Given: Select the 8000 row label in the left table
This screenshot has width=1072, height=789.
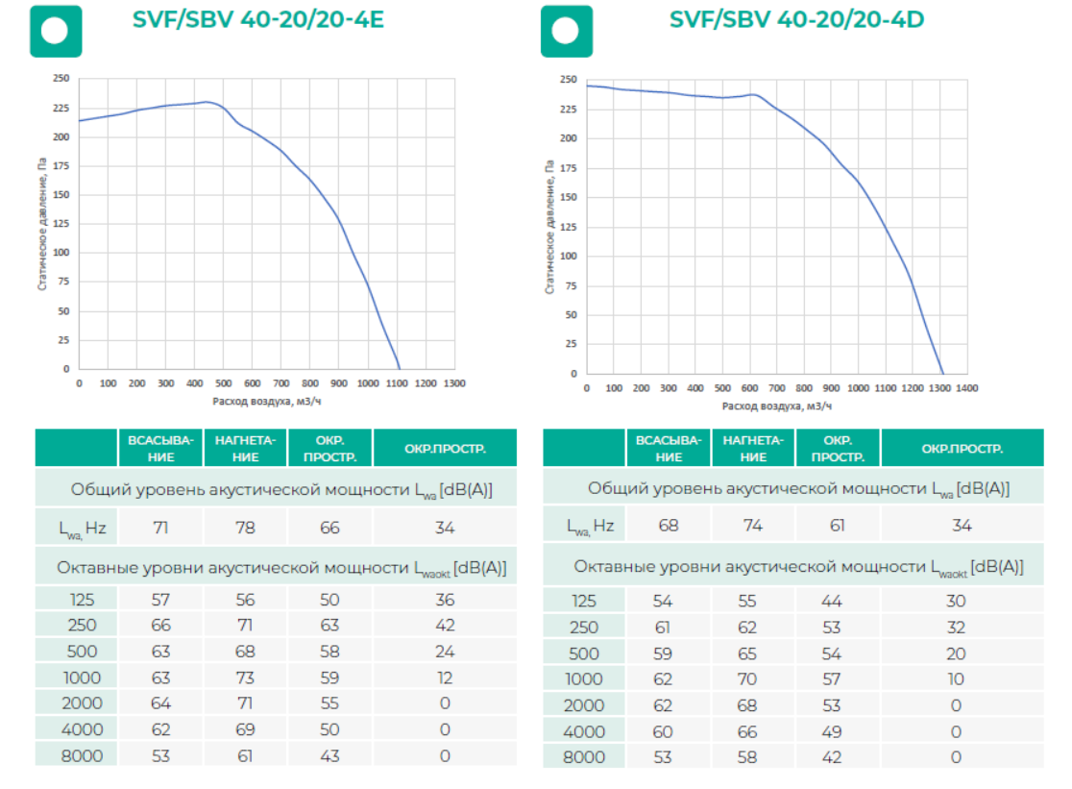Looking at the screenshot, I should (76, 756).
